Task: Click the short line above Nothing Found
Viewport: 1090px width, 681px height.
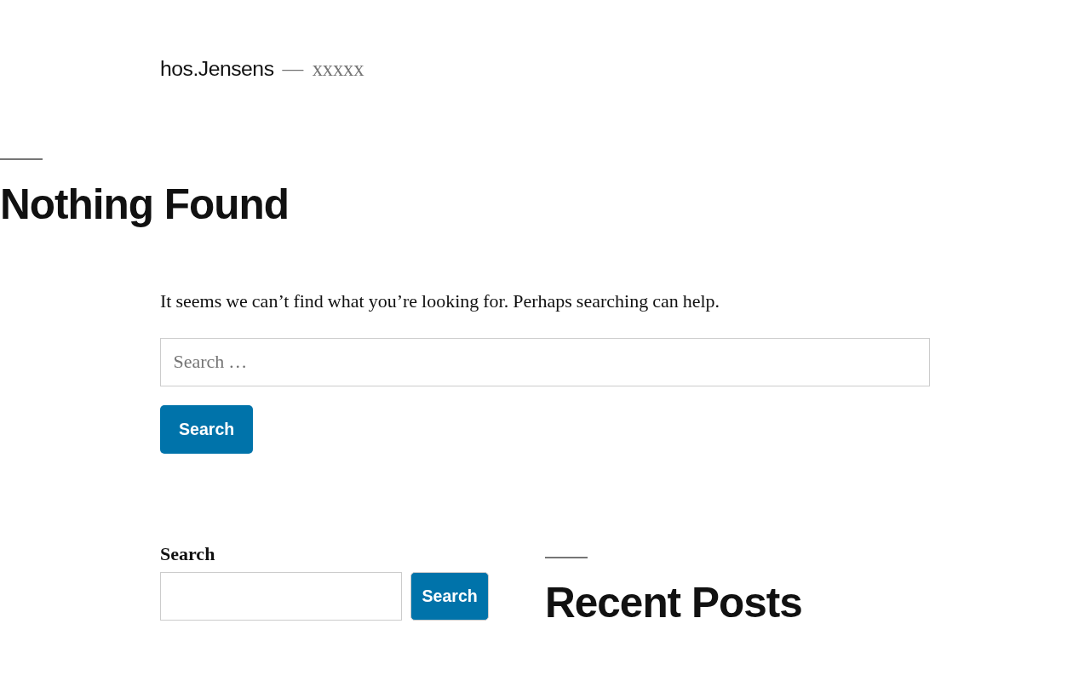Action: point(21,159)
